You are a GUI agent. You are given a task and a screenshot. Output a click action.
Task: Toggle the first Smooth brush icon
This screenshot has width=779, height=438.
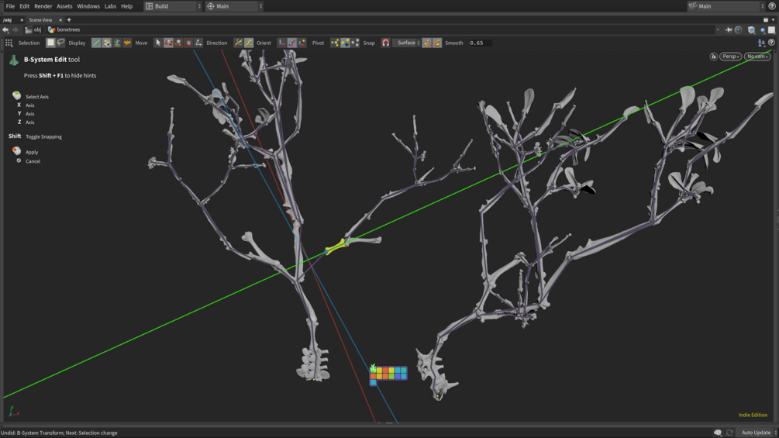pyautogui.click(x=427, y=43)
